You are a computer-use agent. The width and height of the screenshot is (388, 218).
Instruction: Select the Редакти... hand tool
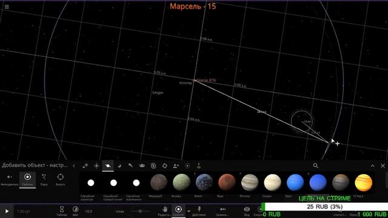click(165, 211)
